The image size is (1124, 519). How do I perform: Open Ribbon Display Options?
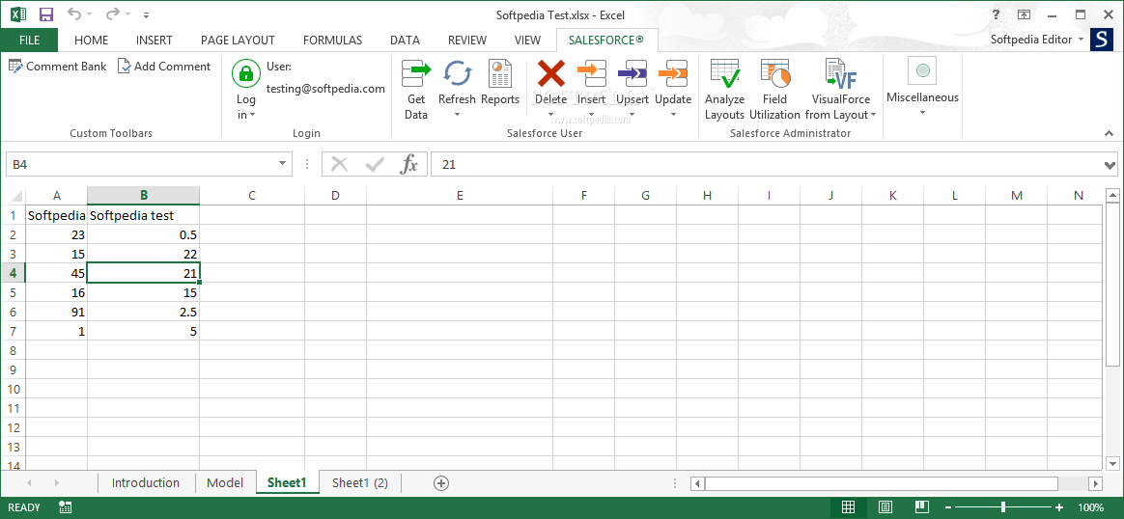(1026, 14)
